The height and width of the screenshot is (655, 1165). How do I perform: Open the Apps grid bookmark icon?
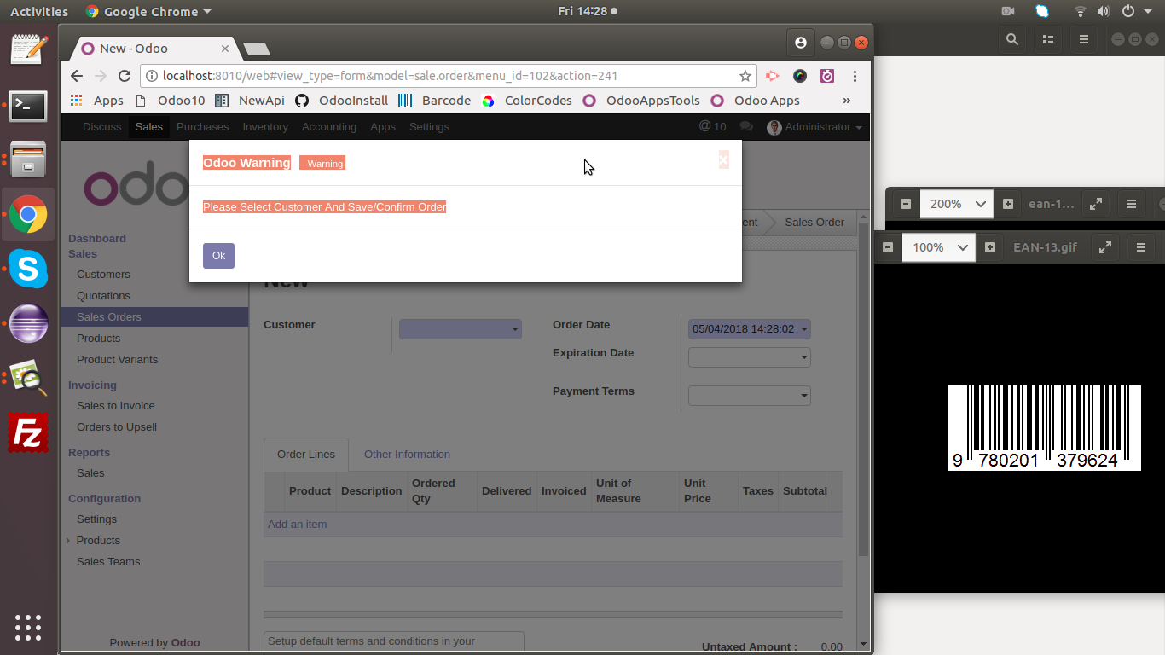coord(77,100)
